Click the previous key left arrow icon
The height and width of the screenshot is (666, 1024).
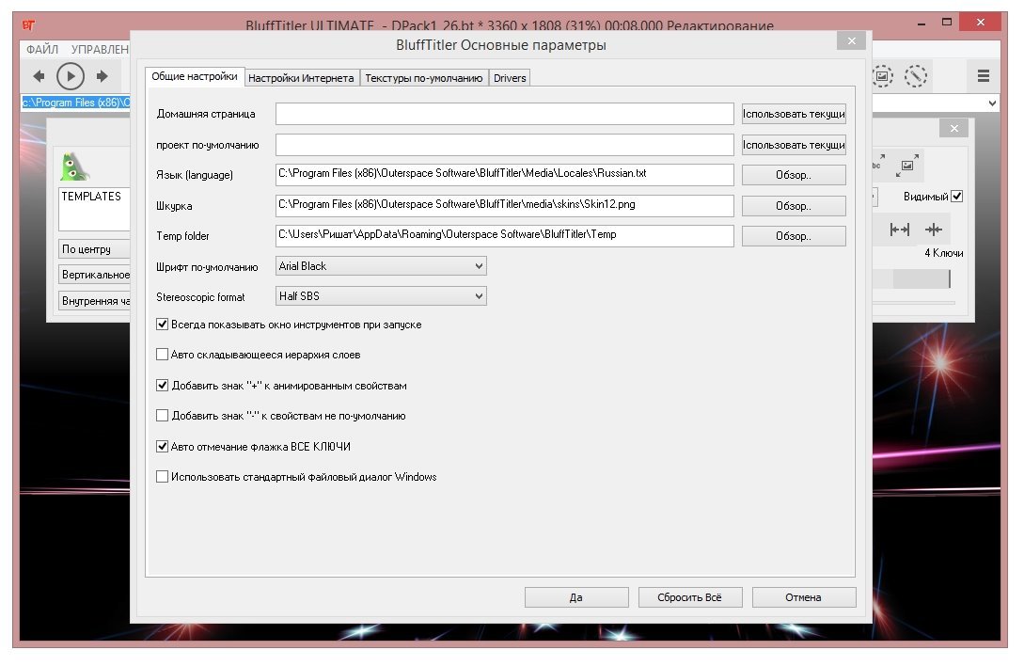[x=39, y=76]
